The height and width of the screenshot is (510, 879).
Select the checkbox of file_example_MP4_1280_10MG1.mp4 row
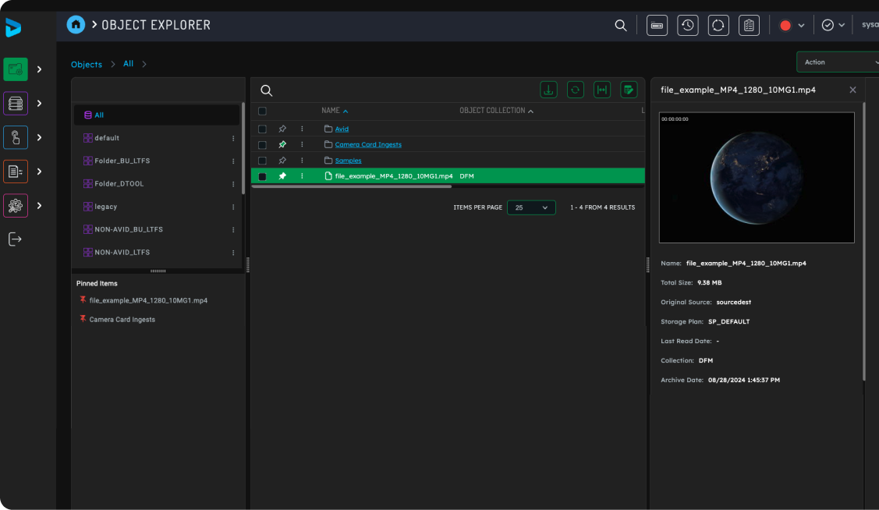(262, 175)
